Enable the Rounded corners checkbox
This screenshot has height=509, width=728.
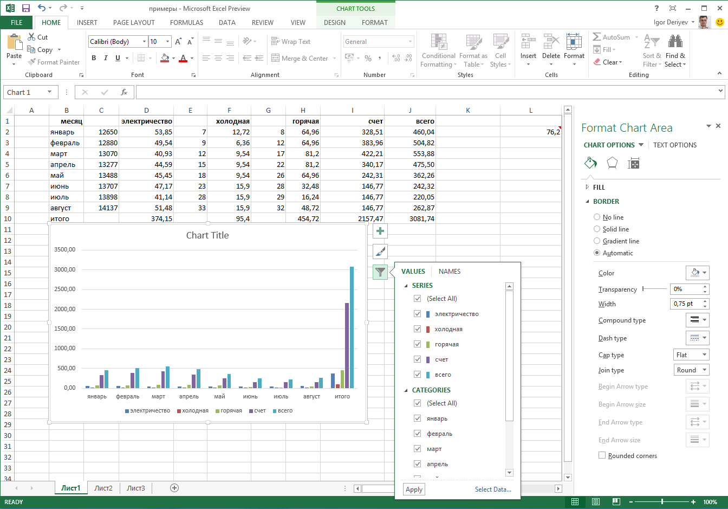602,455
